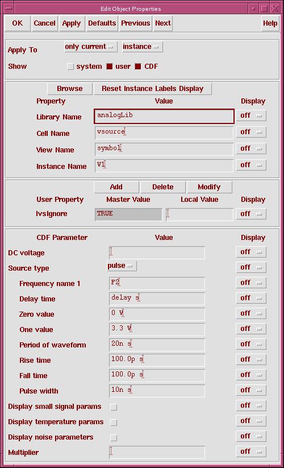
Task: Enable Display small signal params checkbox
Action: 114,407
